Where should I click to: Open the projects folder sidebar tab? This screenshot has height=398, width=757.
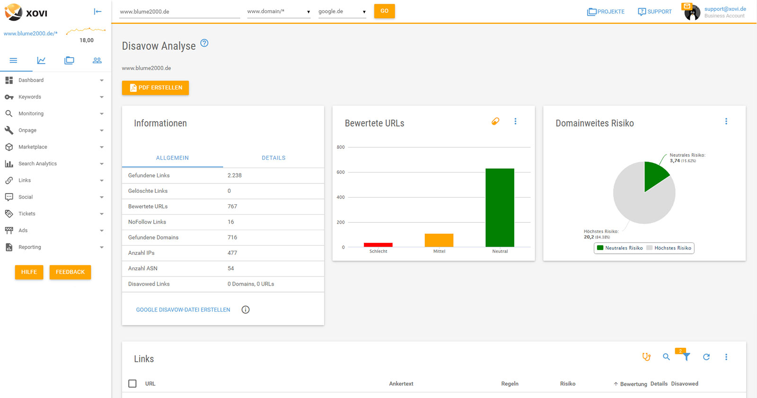69,61
